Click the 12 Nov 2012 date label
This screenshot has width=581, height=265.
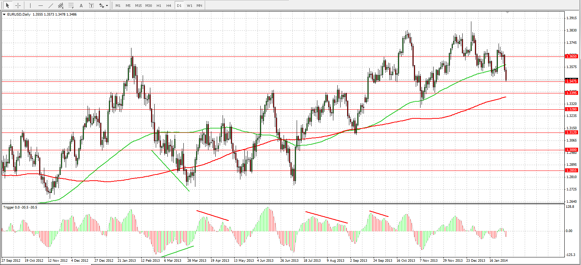(x=58, y=261)
